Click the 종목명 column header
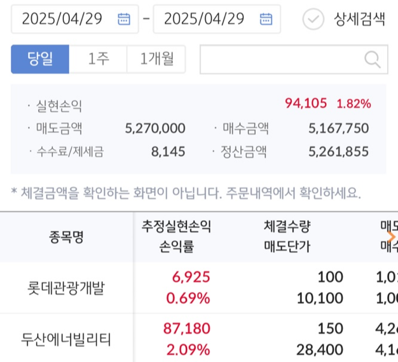398x362 pixels. [66, 237]
